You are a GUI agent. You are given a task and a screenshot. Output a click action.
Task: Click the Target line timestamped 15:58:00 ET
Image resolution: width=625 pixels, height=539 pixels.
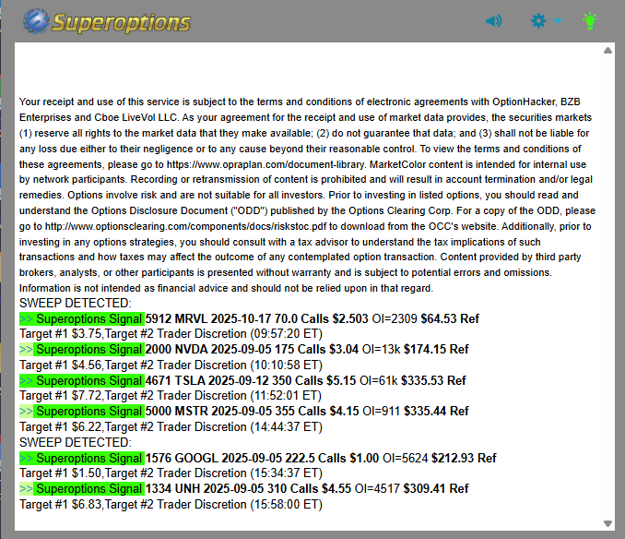tap(171, 504)
